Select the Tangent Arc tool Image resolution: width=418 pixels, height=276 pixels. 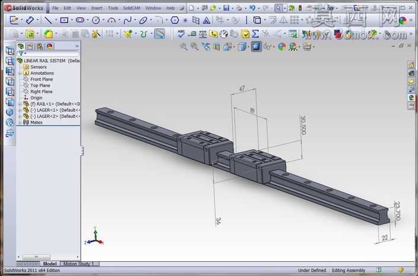point(112,20)
